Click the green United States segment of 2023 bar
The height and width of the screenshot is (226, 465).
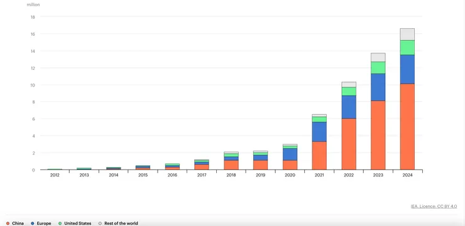(x=378, y=68)
